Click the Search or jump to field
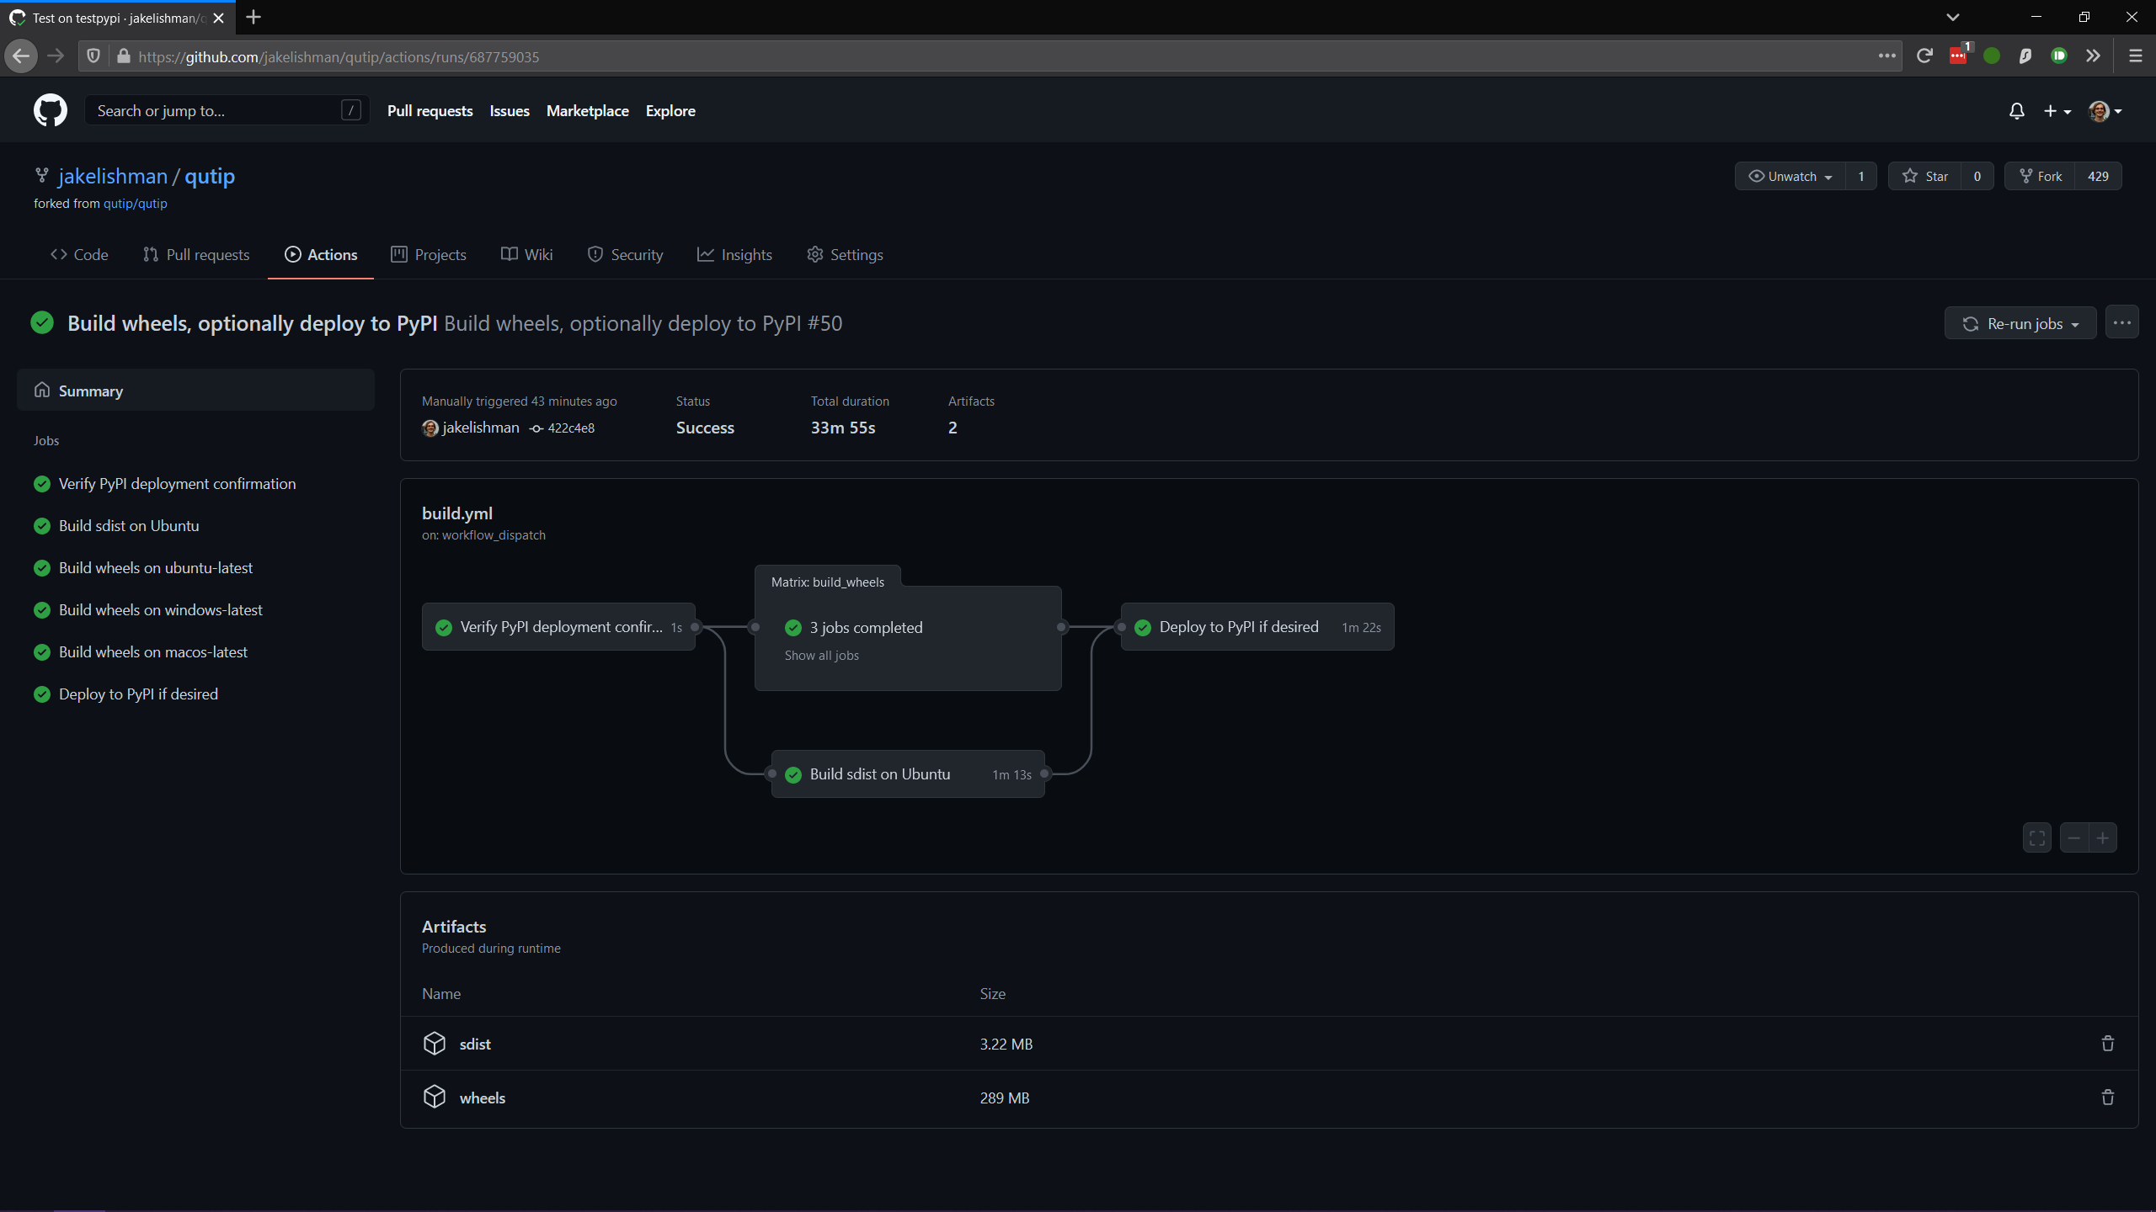 (x=226, y=110)
